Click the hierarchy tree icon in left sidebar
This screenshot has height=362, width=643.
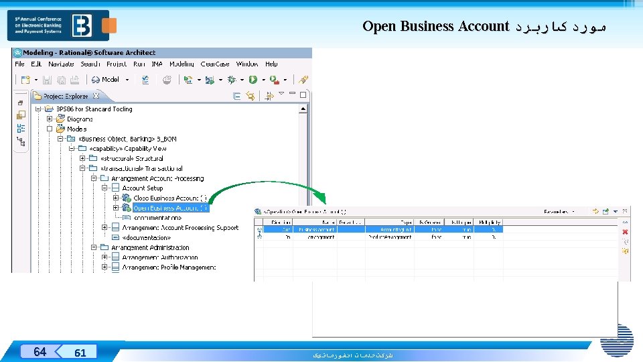coord(21,142)
